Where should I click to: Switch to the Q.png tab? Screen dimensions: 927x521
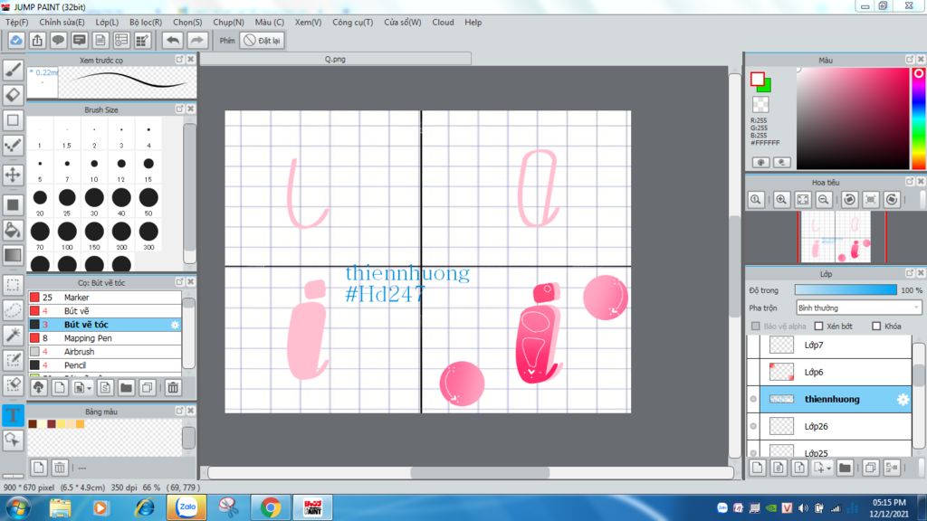pyautogui.click(x=335, y=59)
